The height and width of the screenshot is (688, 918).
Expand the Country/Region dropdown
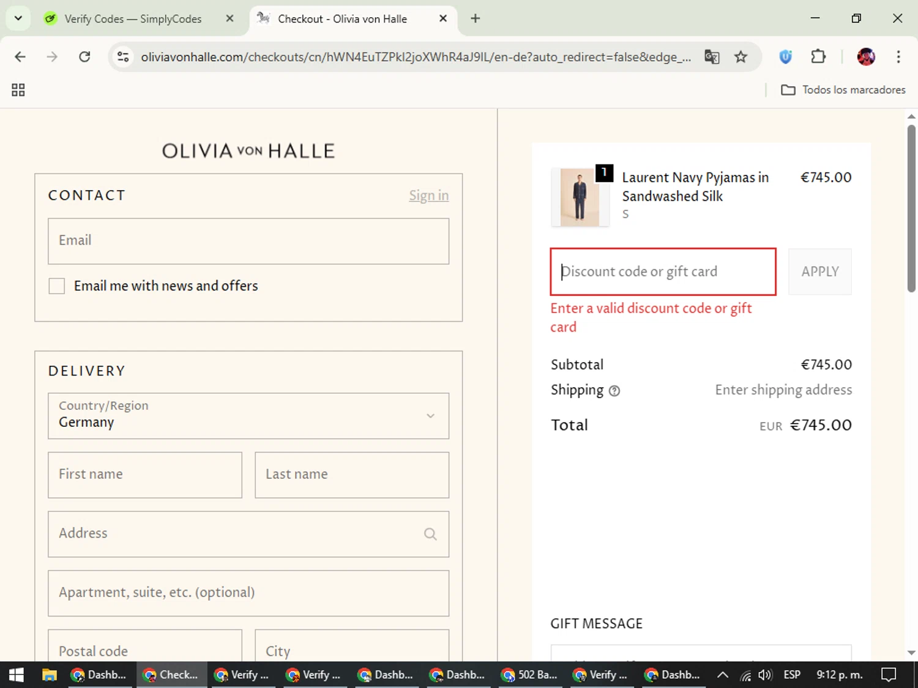tap(248, 416)
